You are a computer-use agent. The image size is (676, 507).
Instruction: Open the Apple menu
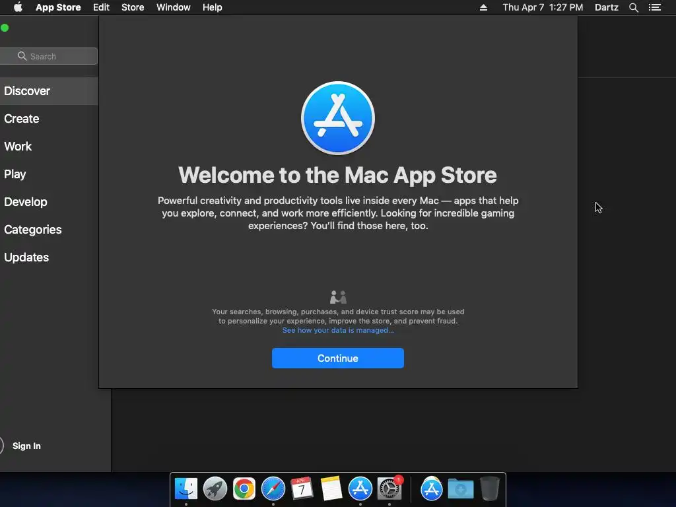[18, 7]
